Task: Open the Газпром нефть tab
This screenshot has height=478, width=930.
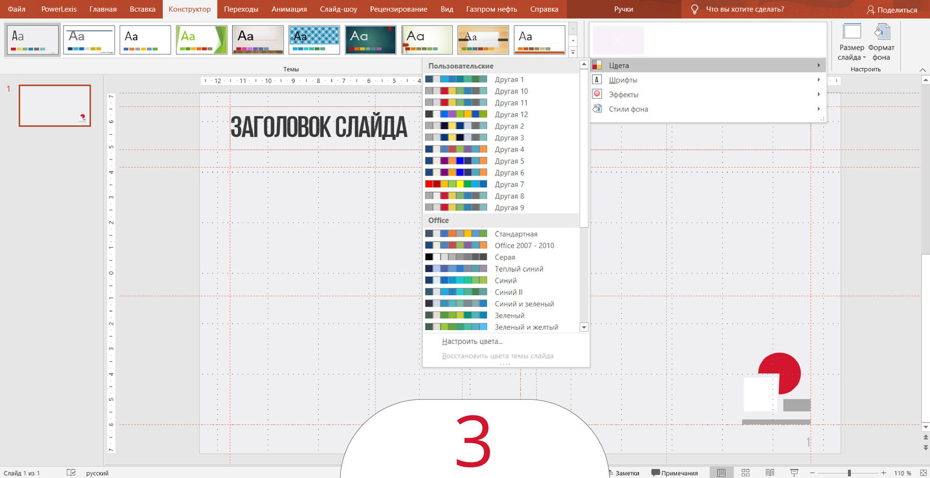Action: tap(492, 9)
